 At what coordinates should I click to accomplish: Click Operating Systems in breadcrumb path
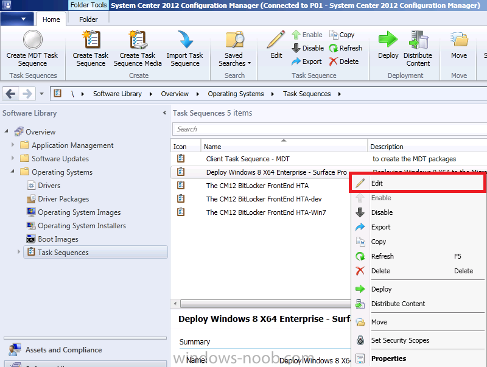(x=236, y=94)
